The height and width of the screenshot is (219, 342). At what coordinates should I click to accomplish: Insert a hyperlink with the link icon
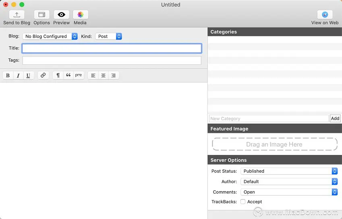[x=43, y=75]
